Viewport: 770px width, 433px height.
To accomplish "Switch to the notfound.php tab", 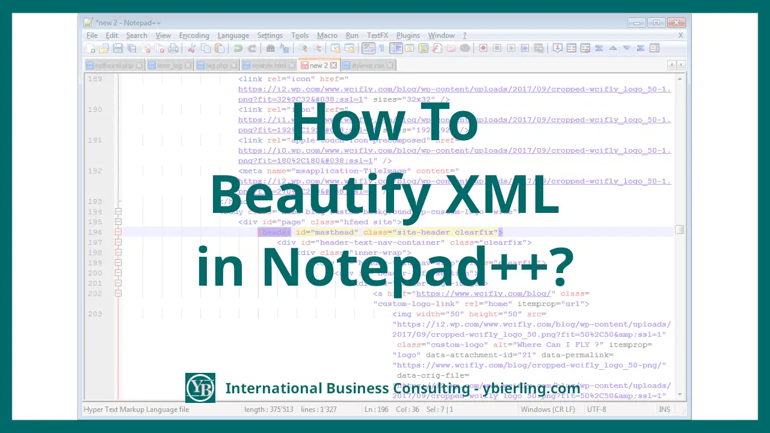I will click(114, 65).
